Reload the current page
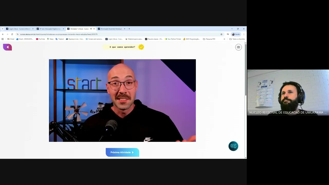 [x=12, y=34]
